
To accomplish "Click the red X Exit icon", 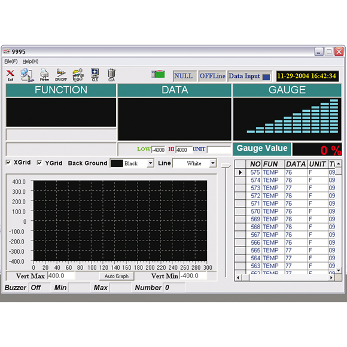I will (x=10, y=75).
